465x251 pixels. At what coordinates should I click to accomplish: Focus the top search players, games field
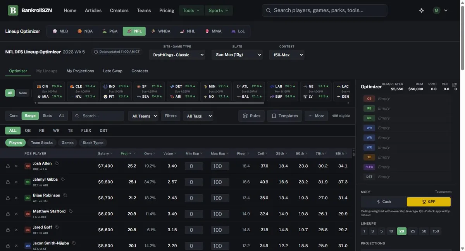click(x=325, y=10)
